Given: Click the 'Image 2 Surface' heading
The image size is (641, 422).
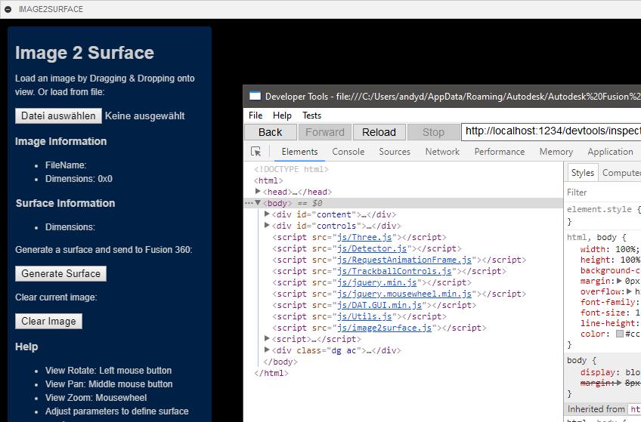Looking at the screenshot, I should click(85, 53).
